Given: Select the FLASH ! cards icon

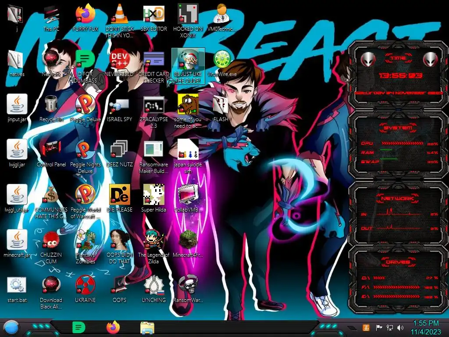Looking at the screenshot, I should pyautogui.click(x=221, y=105).
